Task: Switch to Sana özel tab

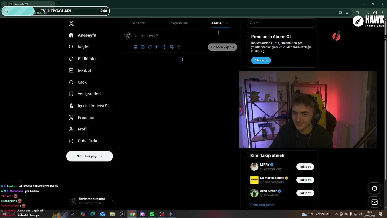Action: (x=138, y=23)
